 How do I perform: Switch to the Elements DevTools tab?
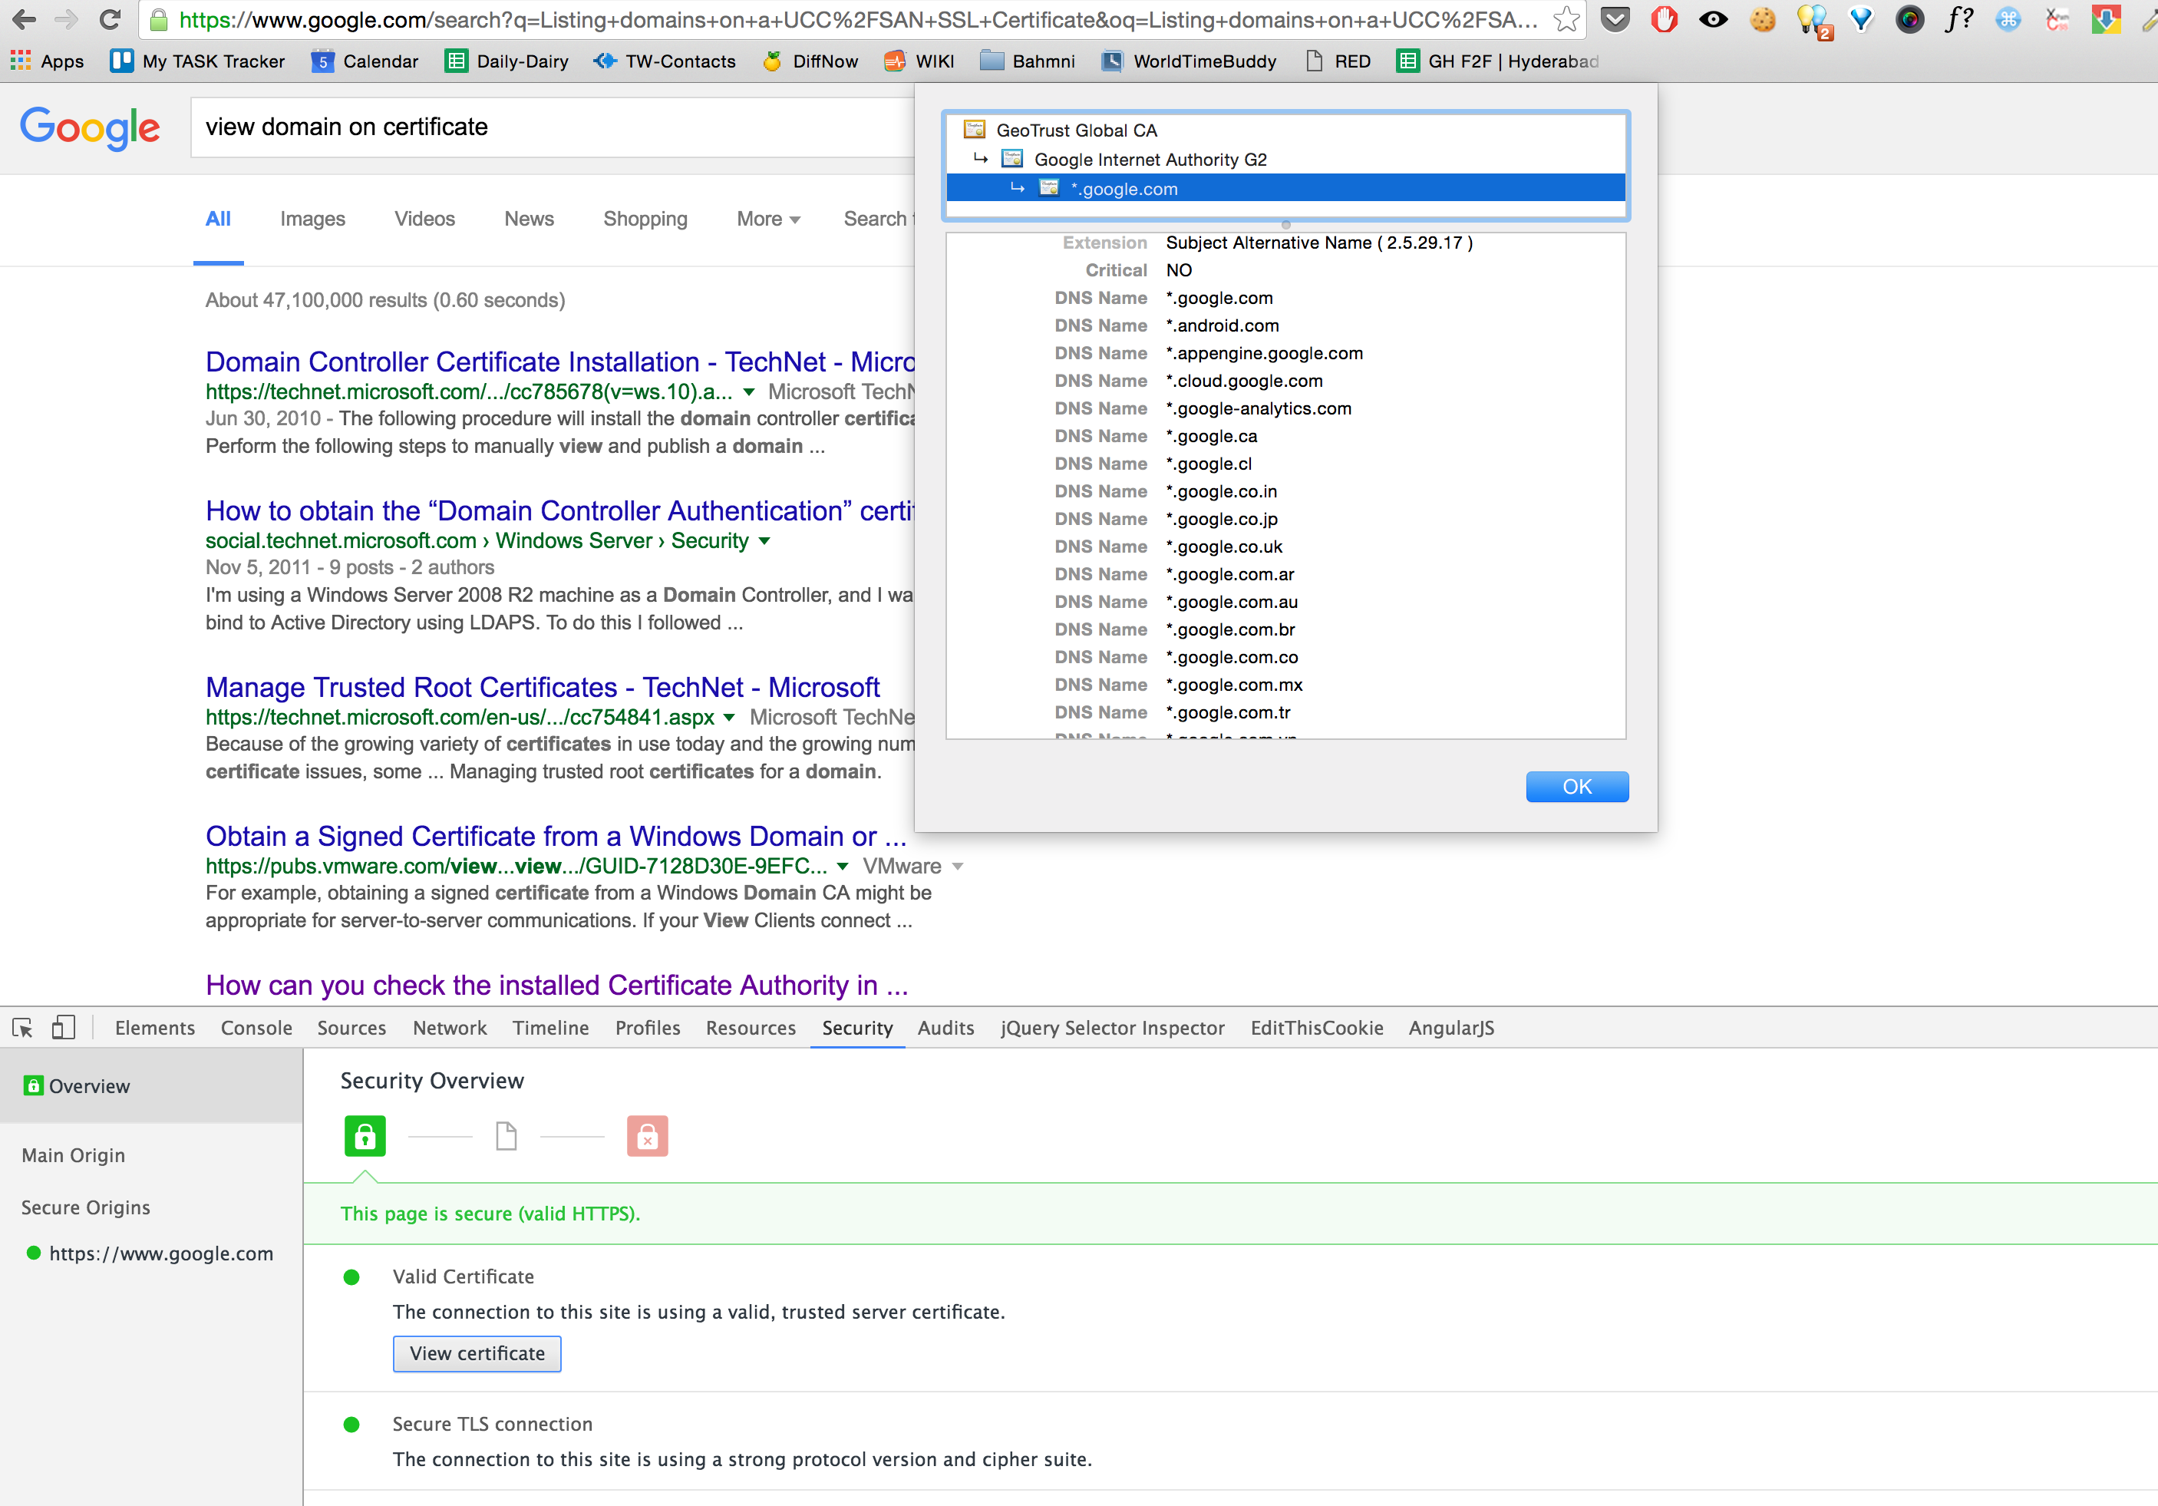(155, 1028)
